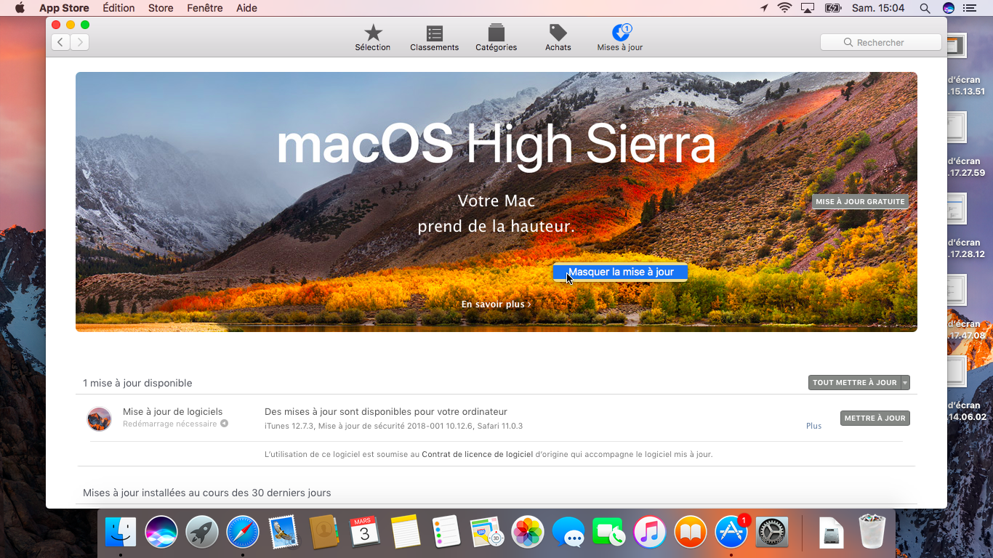Select the desktop screenshot file ending 17.27.59
The image size is (993, 558).
(966, 145)
